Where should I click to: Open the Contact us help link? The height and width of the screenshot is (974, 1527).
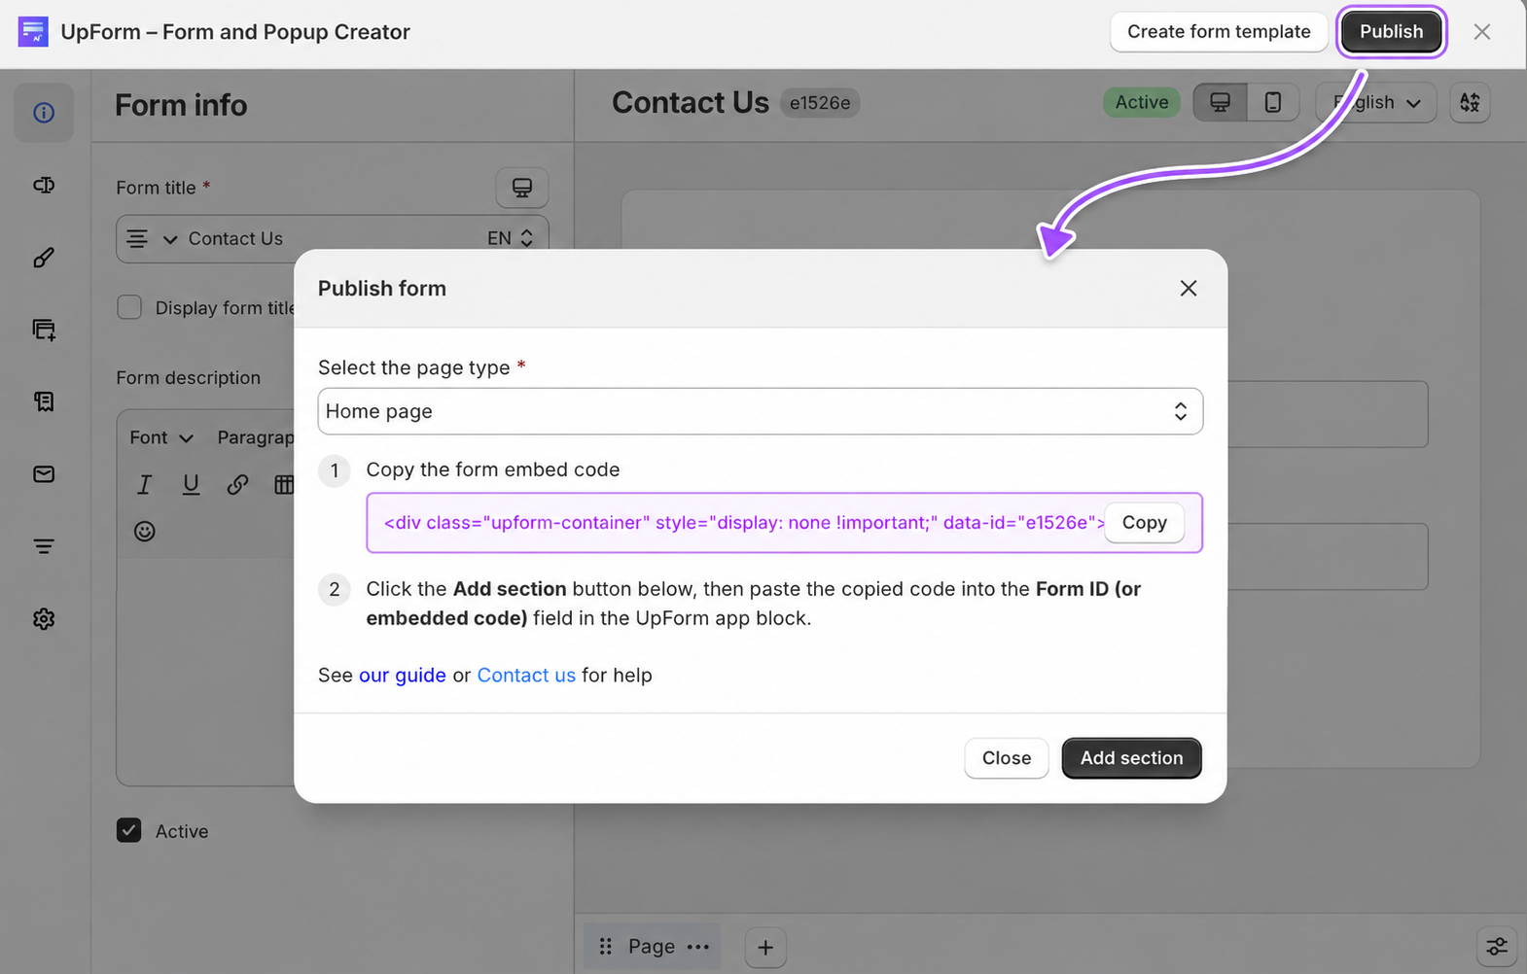[x=526, y=676]
